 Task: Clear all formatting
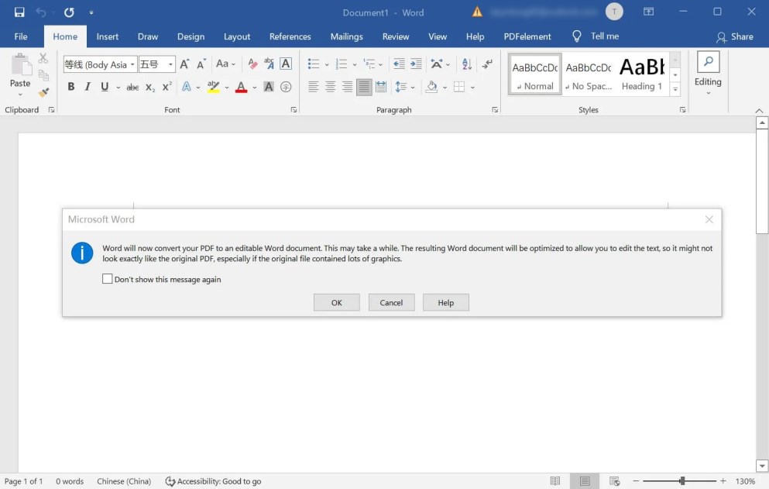click(x=251, y=64)
